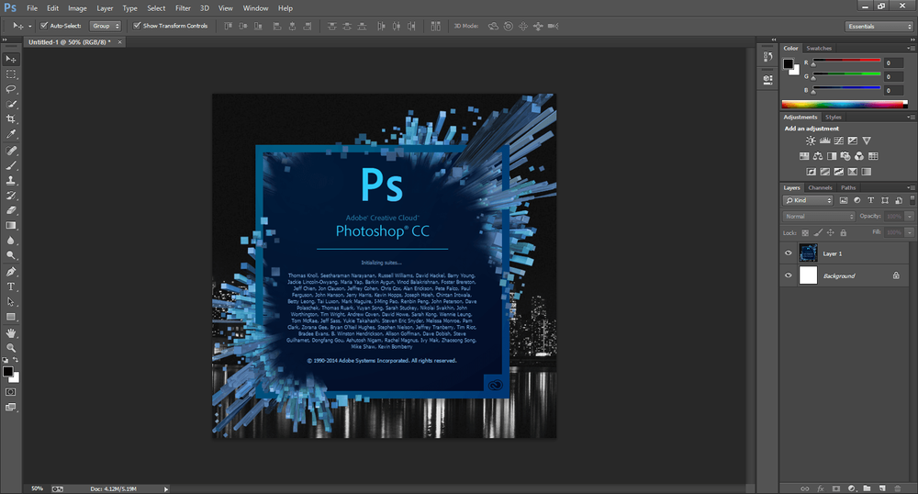Screen dimensions: 918x494
Task: Open the Opacity dropdown arrow
Action: point(909,217)
